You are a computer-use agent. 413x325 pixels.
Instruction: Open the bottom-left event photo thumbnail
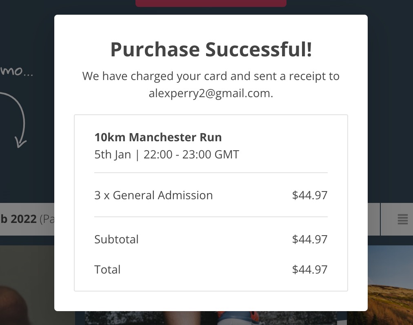click(x=27, y=285)
